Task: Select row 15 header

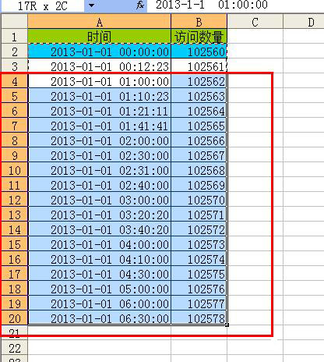Action: point(14,244)
